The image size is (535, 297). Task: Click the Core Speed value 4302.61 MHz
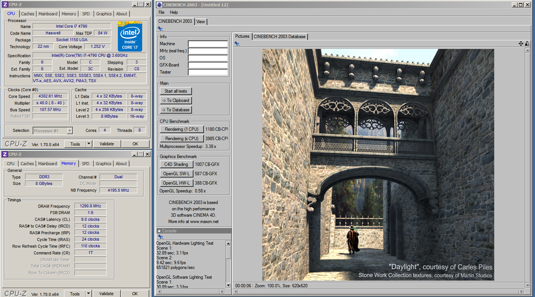tap(50, 96)
